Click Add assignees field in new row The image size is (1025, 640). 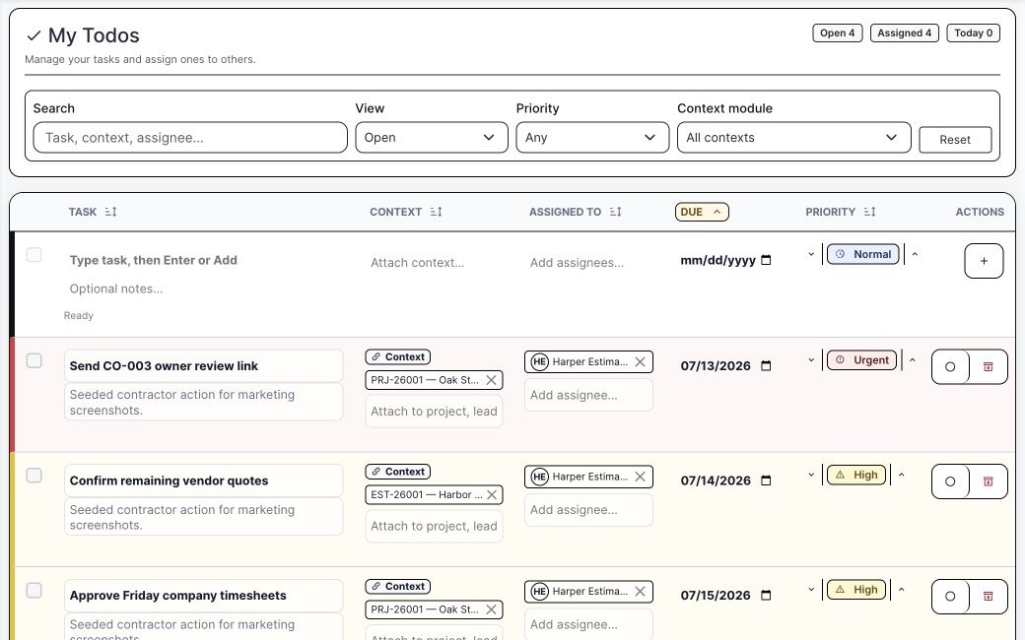click(588, 263)
